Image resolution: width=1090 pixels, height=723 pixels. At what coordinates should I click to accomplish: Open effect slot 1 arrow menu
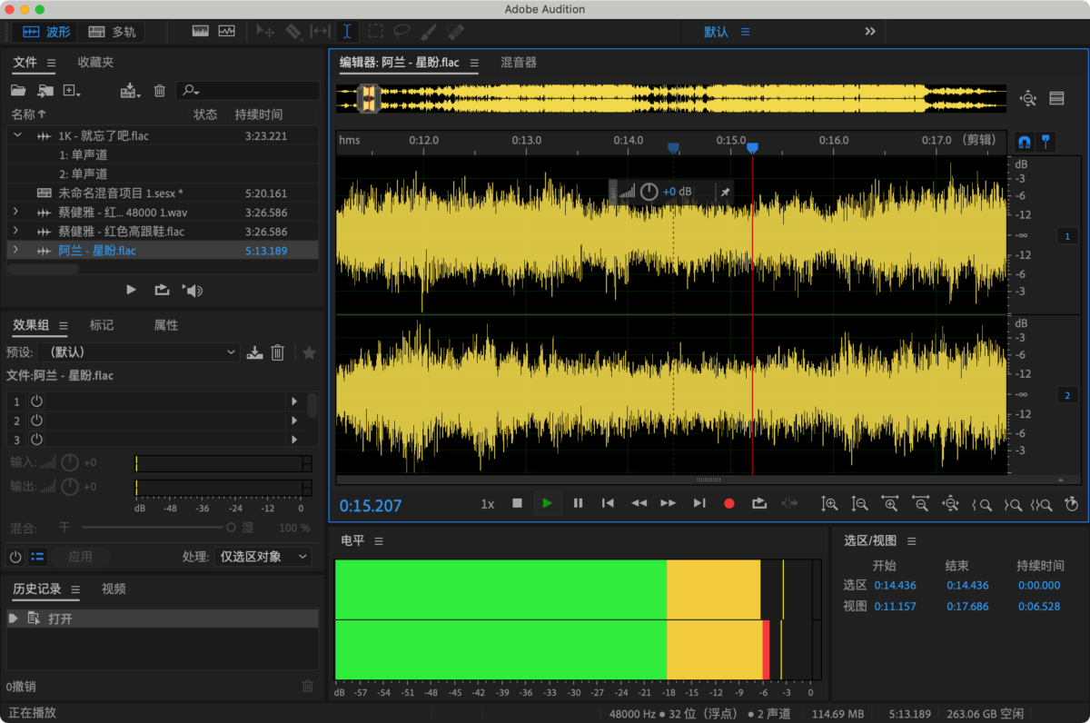pyautogui.click(x=293, y=401)
